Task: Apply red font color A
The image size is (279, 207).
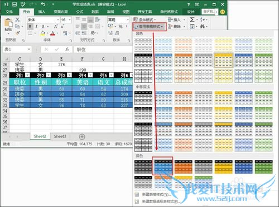Action: click(53, 33)
